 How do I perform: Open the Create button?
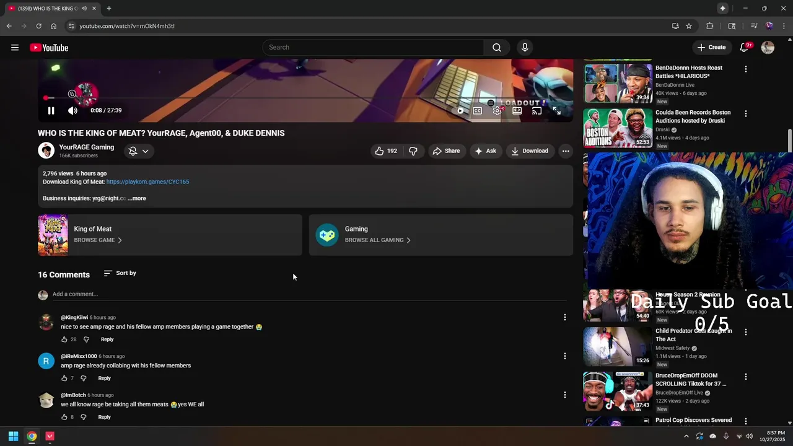point(711,48)
